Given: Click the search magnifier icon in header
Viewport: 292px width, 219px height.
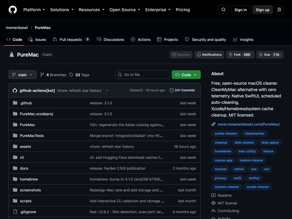Looking at the screenshot, I should [223, 10].
